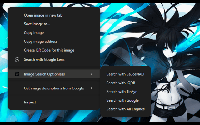Expand Get image descriptions from Google arrow
Viewport: 200px width, 125px height.
(92, 88)
